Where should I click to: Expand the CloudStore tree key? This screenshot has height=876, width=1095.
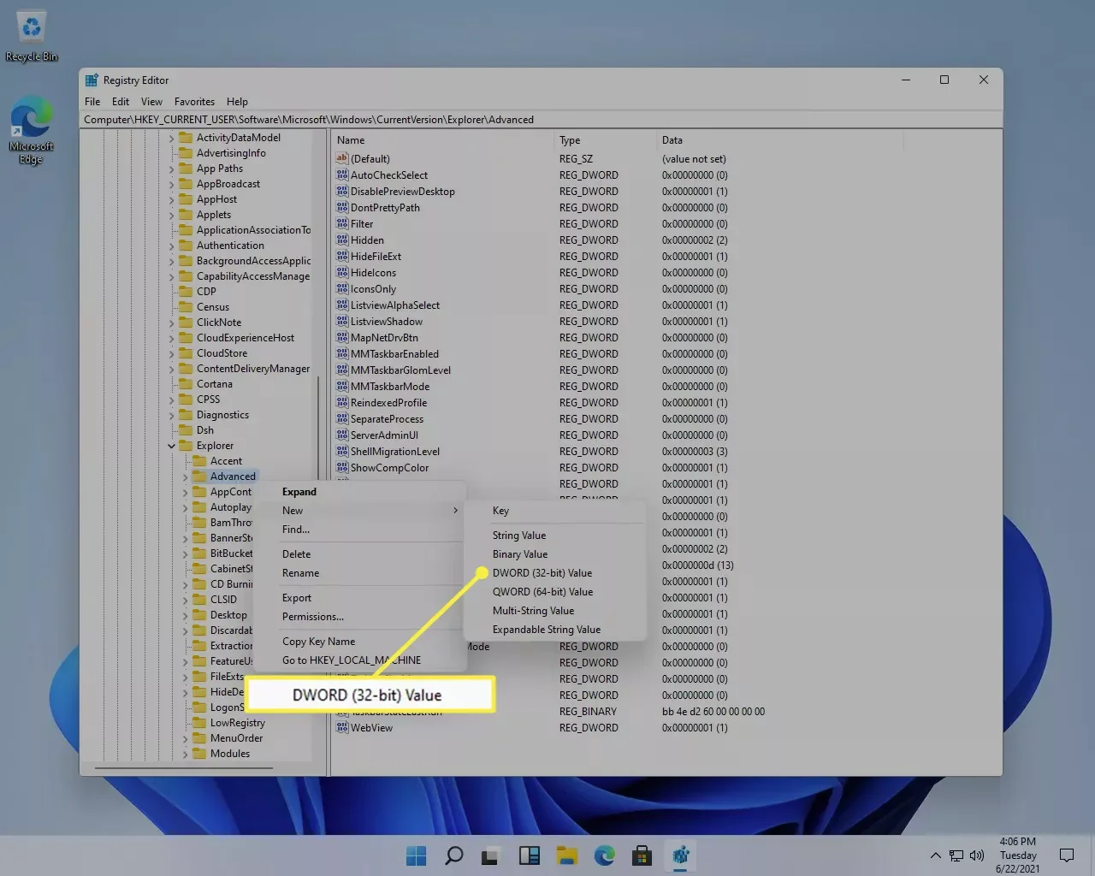click(x=172, y=353)
